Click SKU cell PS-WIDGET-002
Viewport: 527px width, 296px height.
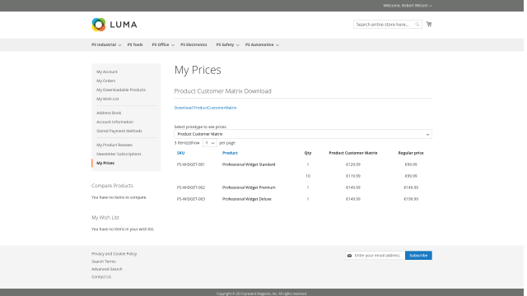[190, 187]
